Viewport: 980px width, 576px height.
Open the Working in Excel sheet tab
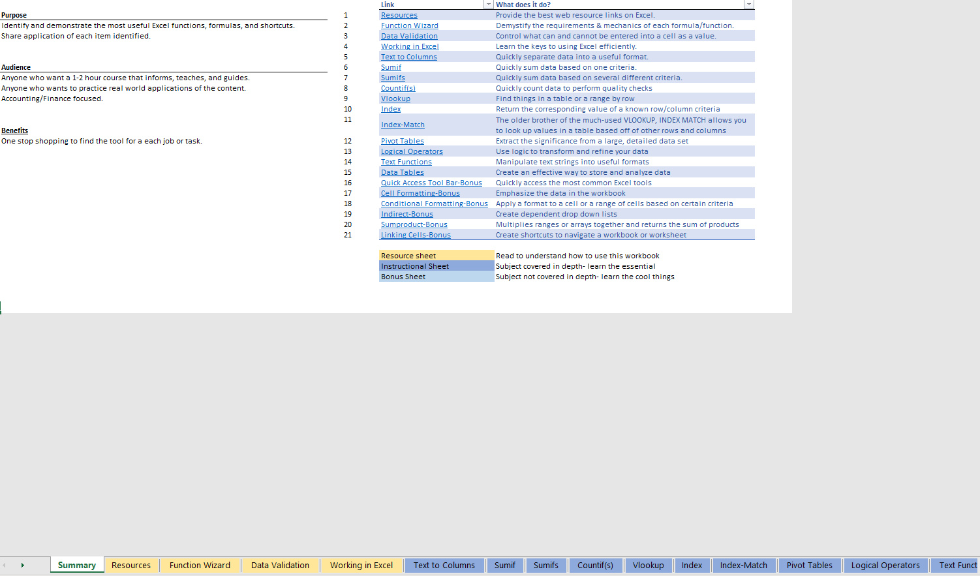(361, 566)
